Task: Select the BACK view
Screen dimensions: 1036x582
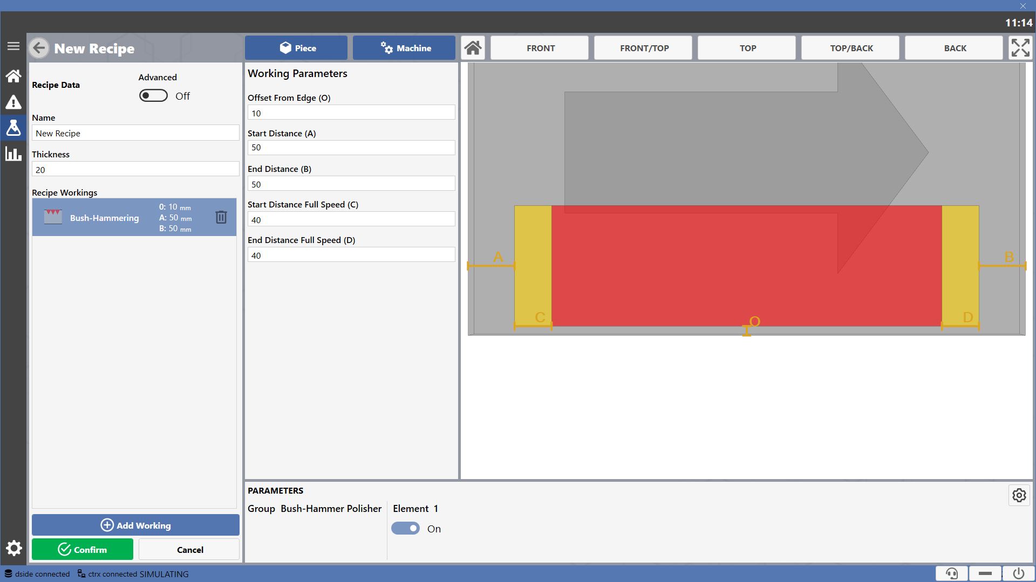Action: pyautogui.click(x=954, y=48)
